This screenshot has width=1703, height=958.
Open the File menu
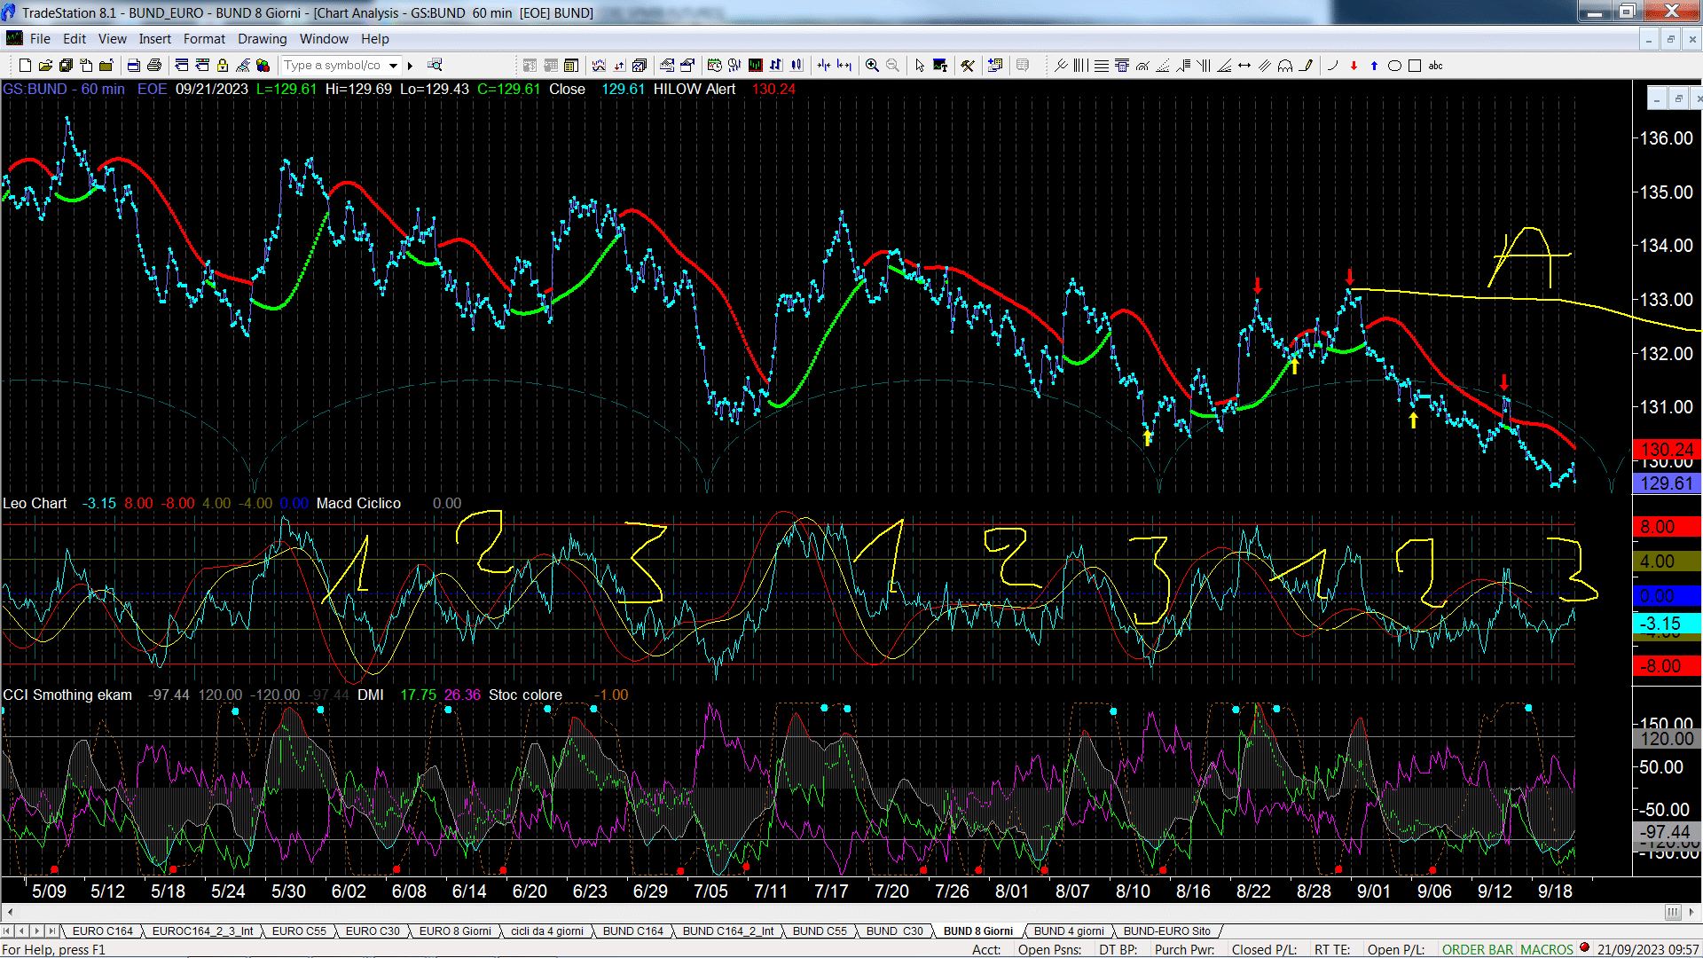point(40,39)
